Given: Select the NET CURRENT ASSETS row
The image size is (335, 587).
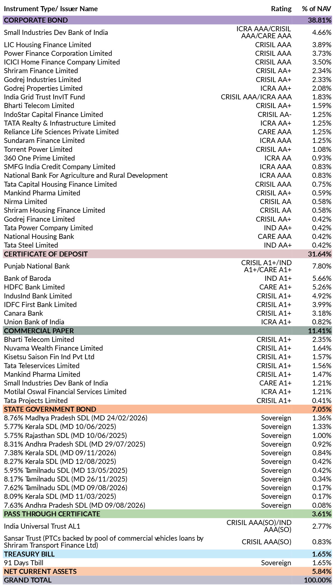Looking at the screenshot, I should [x=167, y=571].
